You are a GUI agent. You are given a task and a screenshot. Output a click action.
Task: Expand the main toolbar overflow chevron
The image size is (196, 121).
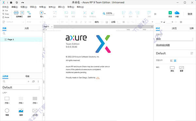[x=155, y=14]
